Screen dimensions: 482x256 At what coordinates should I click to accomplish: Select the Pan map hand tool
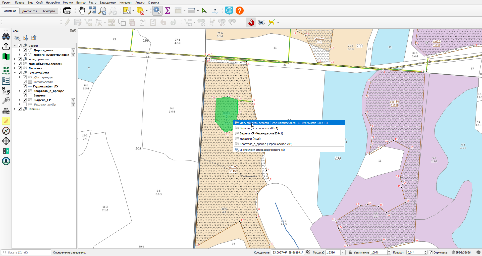tap(82, 11)
